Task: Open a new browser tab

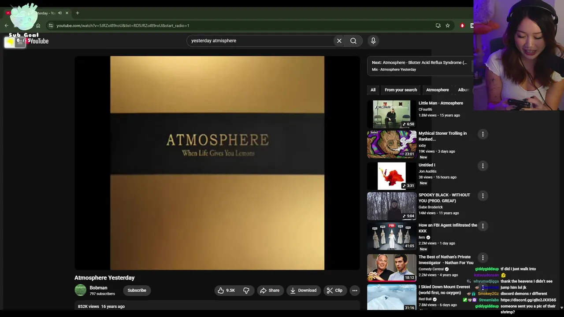Action: click(77, 13)
